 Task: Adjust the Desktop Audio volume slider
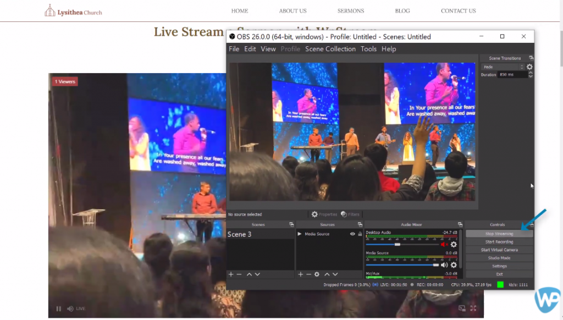(x=397, y=244)
